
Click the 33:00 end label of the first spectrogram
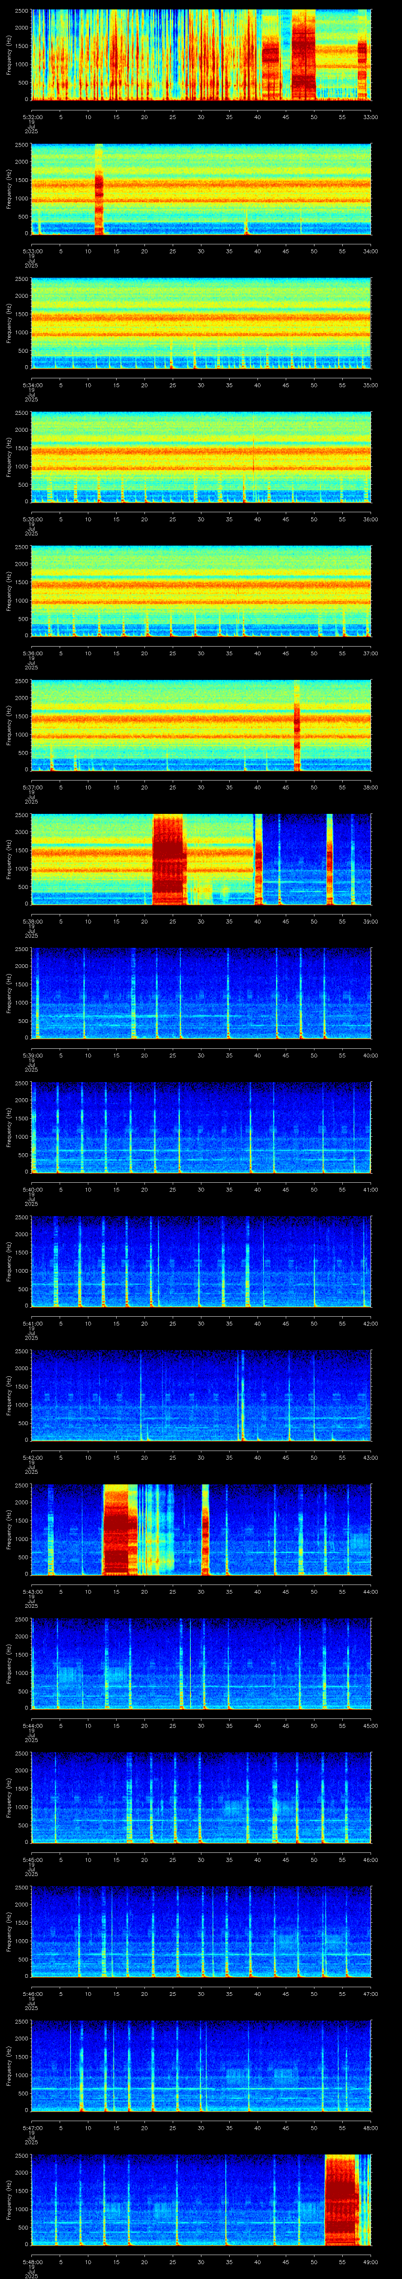[370, 117]
